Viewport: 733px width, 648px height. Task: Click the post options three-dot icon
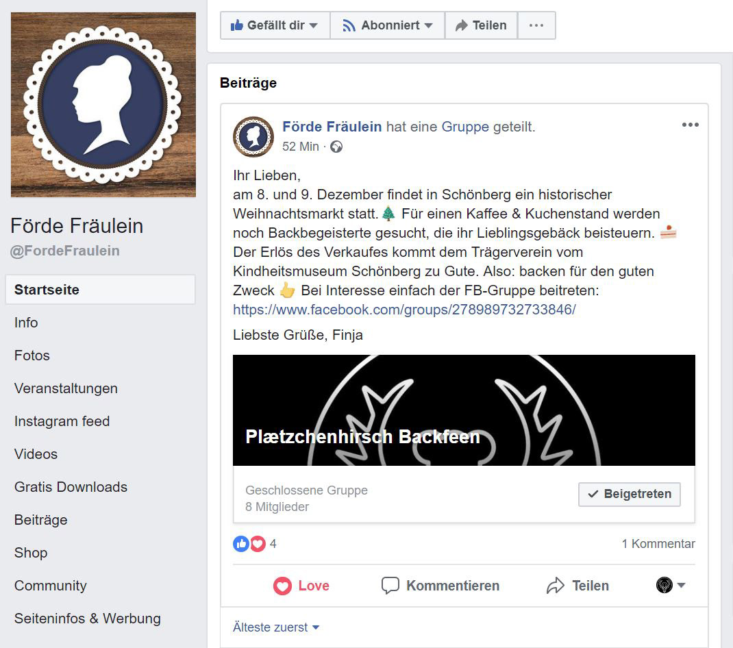pos(690,125)
